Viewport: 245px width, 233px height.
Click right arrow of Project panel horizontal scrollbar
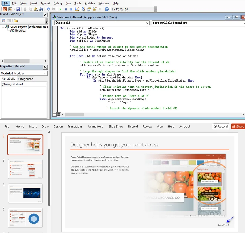(x=46, y=61)
